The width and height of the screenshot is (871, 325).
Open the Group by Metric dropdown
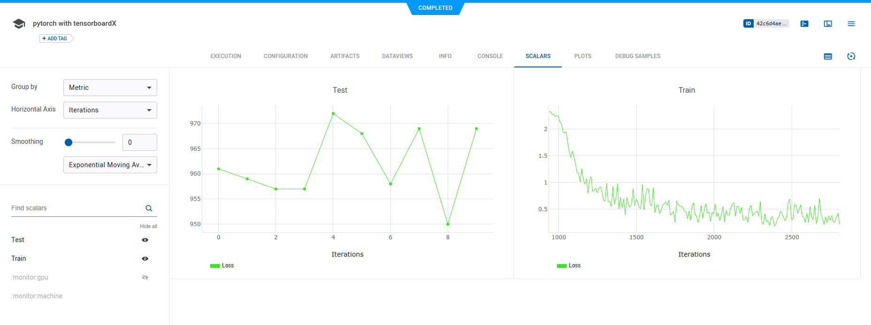(x=110, y=88)
